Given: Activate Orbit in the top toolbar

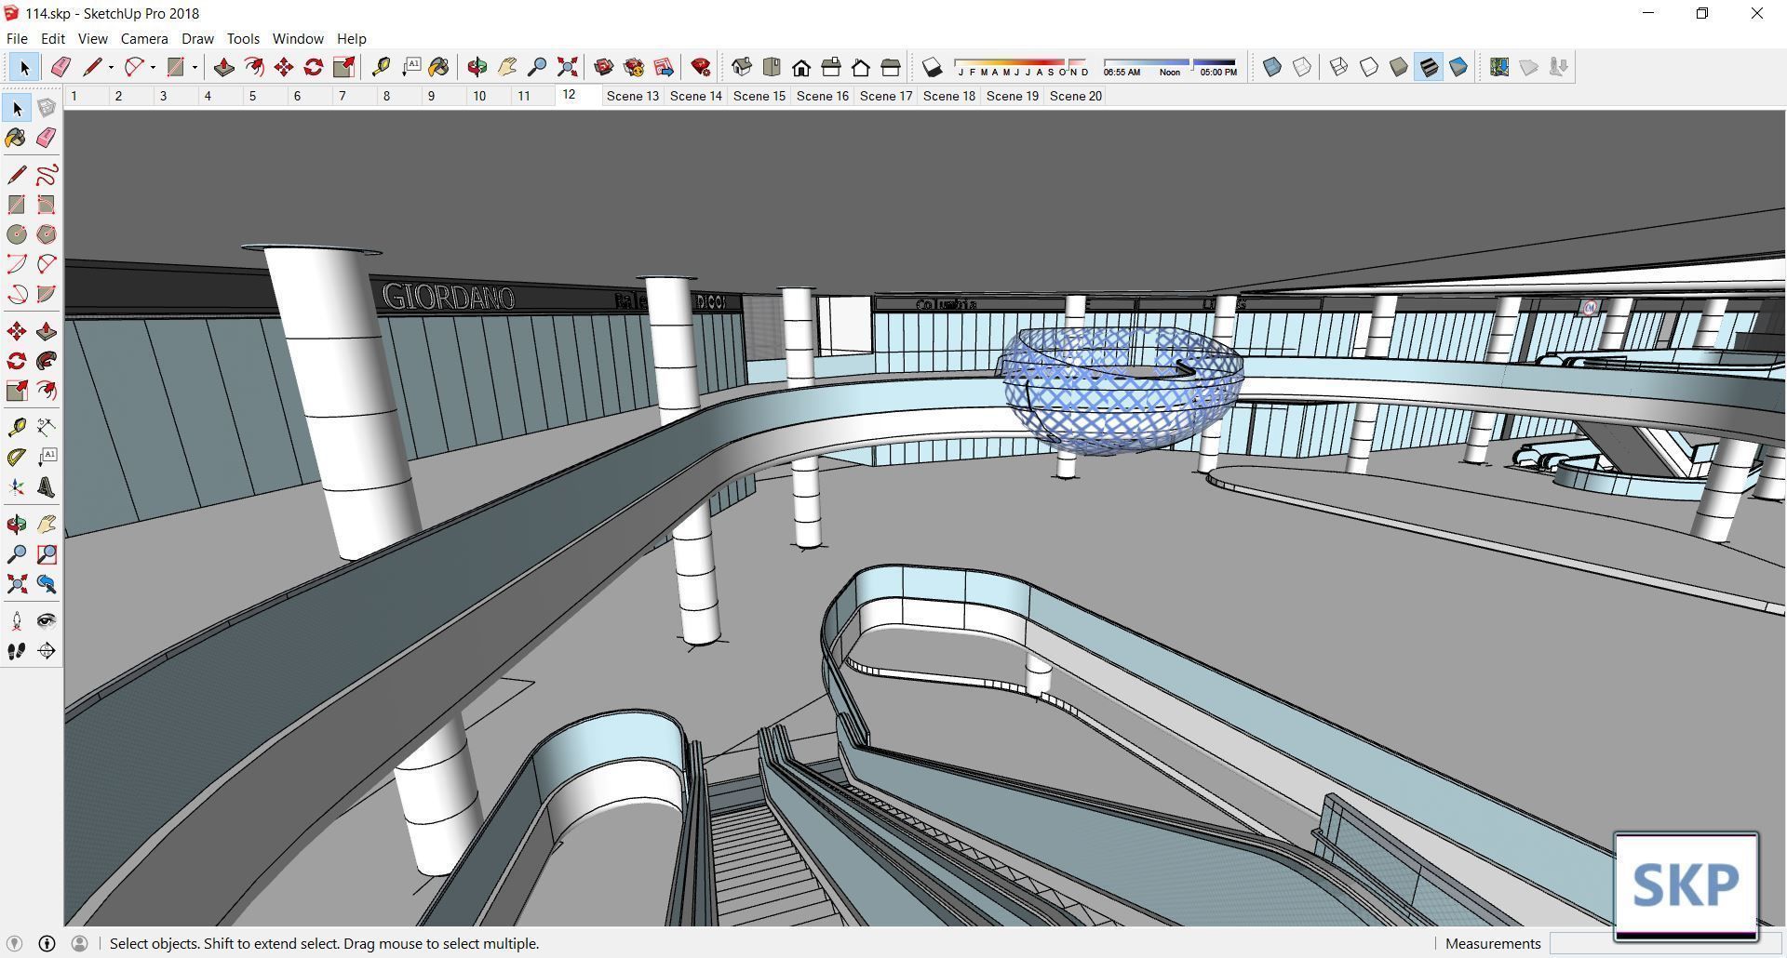Looking at the screenshot, I should click(x=477, y=67).
